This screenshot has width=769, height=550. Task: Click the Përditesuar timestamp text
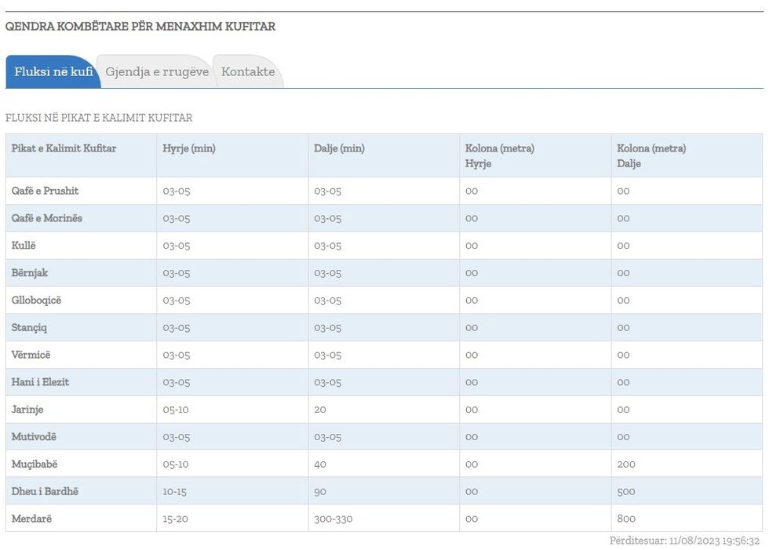click(683, 541)
